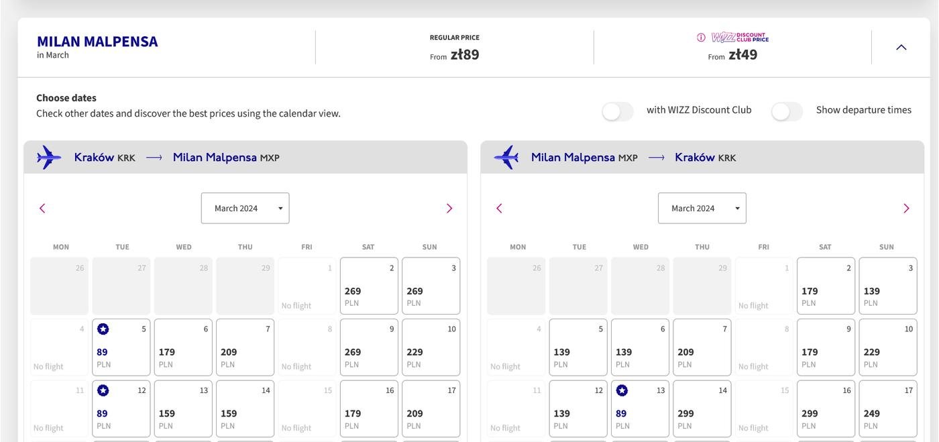Go to next month in outbound calendar
Viewport: 939px width, 442px height.
(449, 209)
